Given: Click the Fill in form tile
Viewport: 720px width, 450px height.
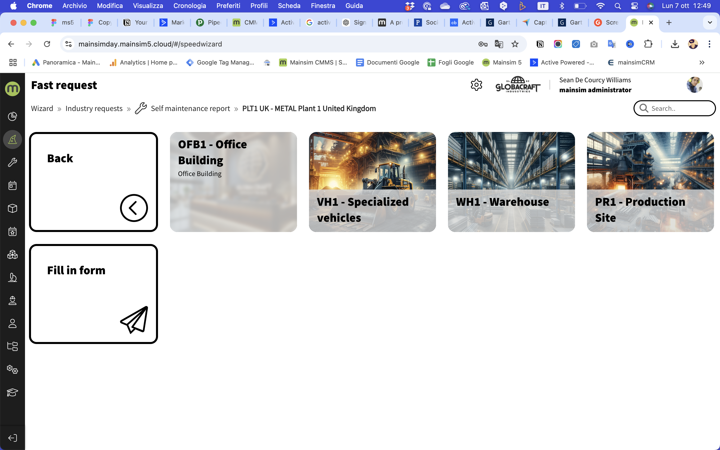Looking at the screenshot, I should click(x=93, y=294).
